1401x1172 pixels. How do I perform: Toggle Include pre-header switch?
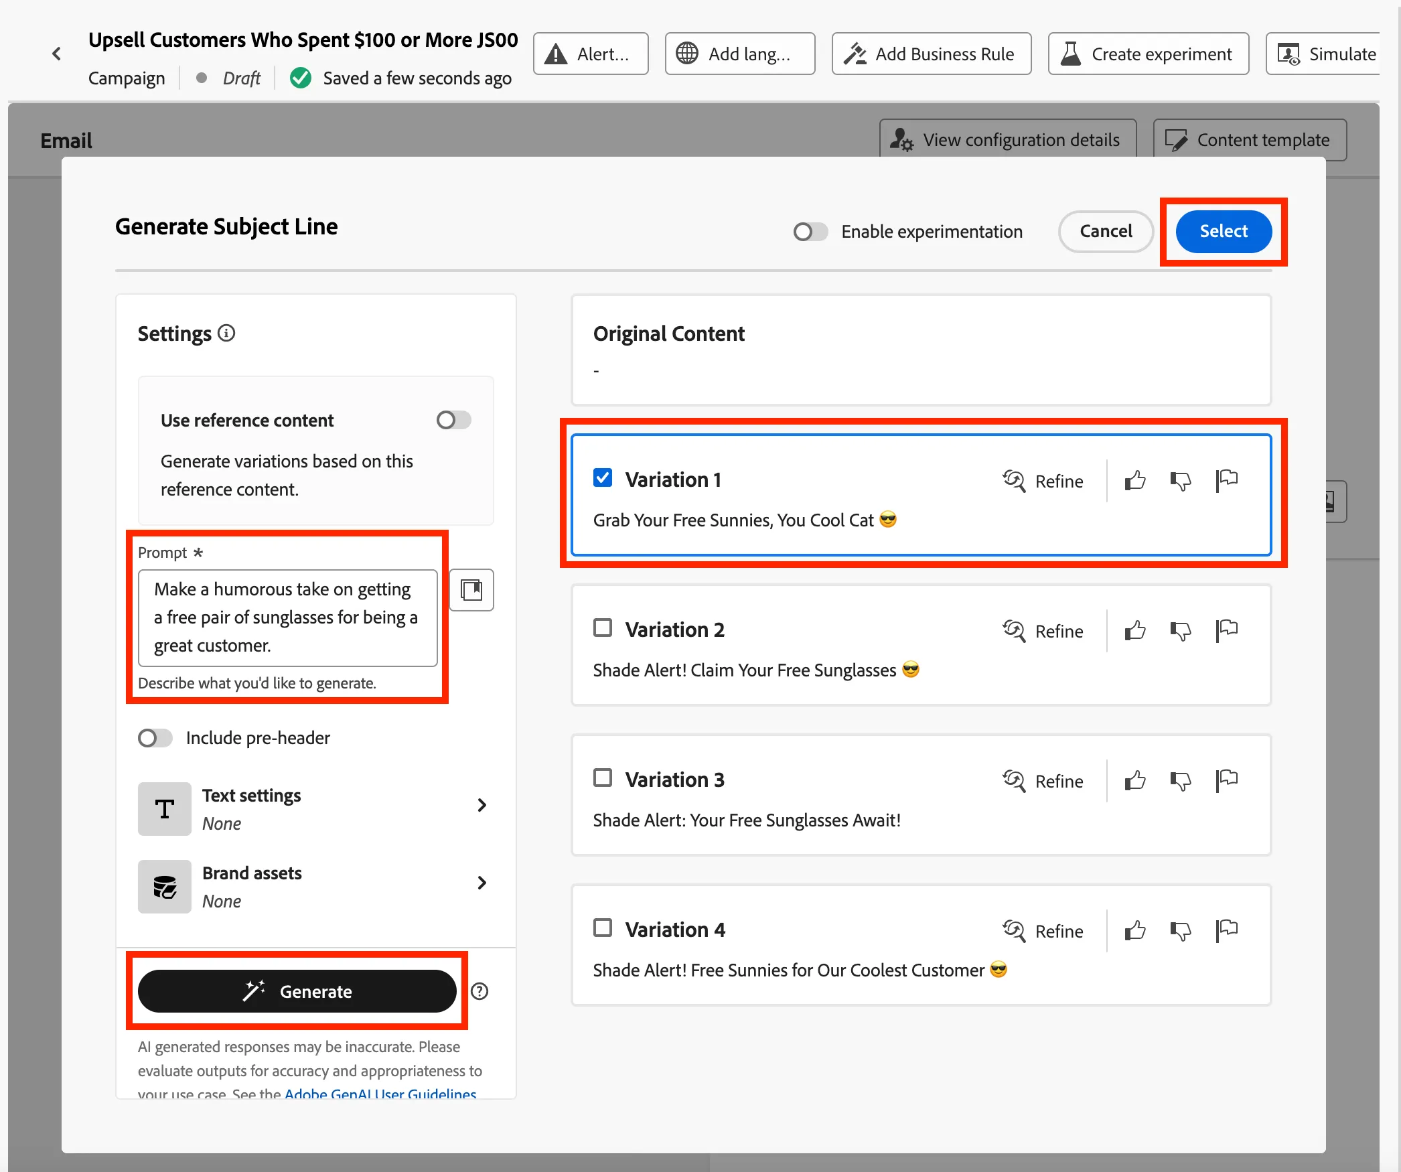(155, 738)
